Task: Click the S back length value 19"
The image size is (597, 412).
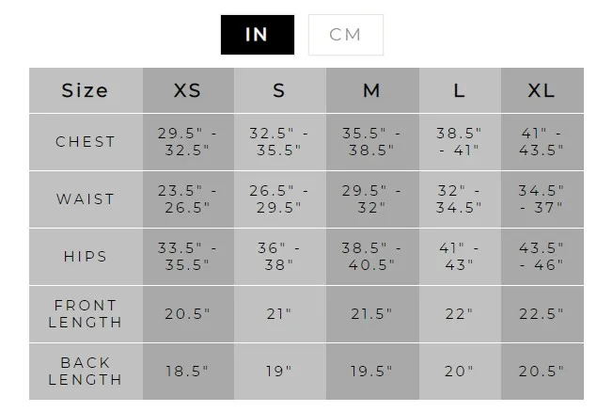Action: (279, 371)
